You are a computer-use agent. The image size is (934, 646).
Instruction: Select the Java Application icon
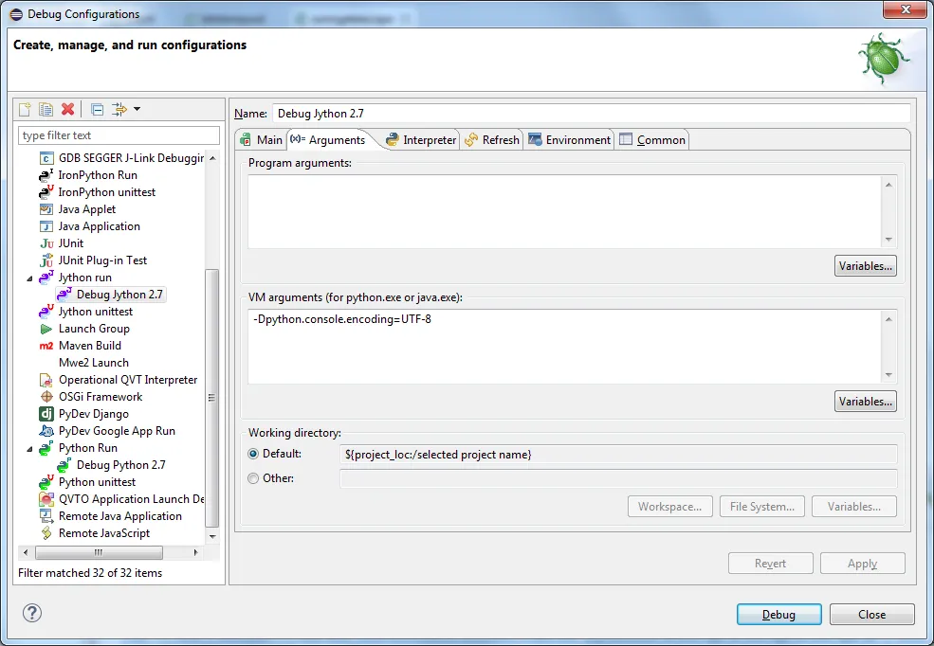(x=46, y=226)
